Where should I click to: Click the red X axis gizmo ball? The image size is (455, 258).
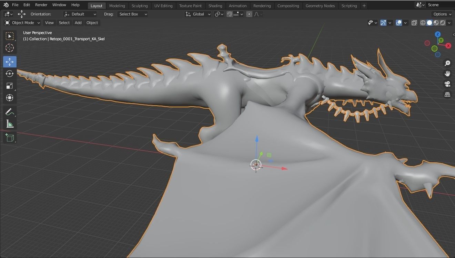coord(448,46)
